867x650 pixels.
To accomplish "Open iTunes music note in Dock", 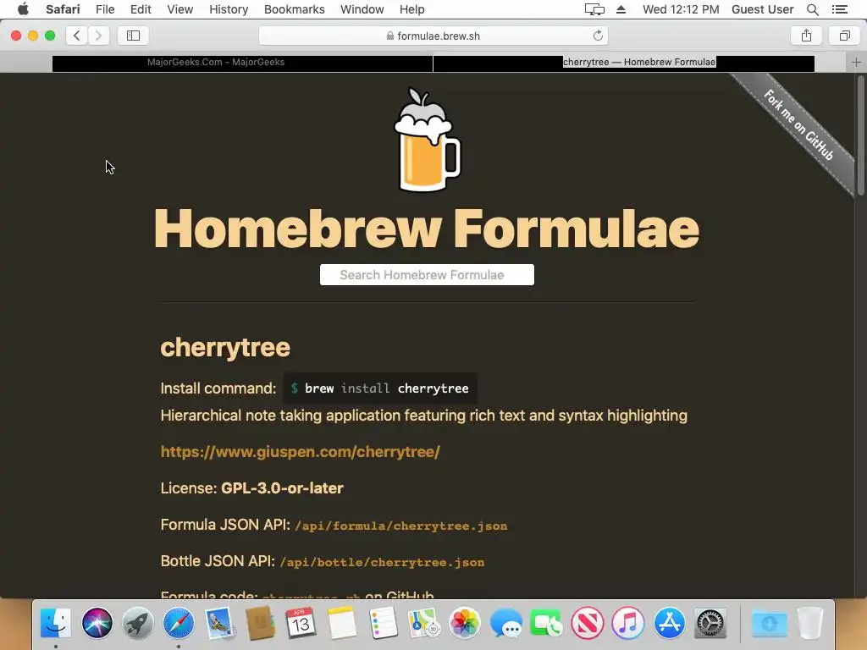I will (x=628, y=623).
